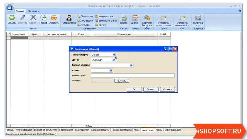Viewport: 247px width, 139px height.
Task: Sort by the Сумма column header
Action: (82, 34)
